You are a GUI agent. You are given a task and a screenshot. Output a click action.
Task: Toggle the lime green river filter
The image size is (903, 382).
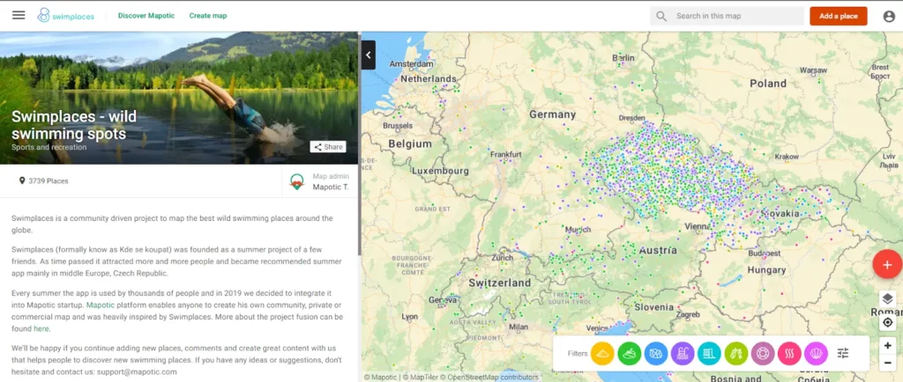[x=736, y=353]
